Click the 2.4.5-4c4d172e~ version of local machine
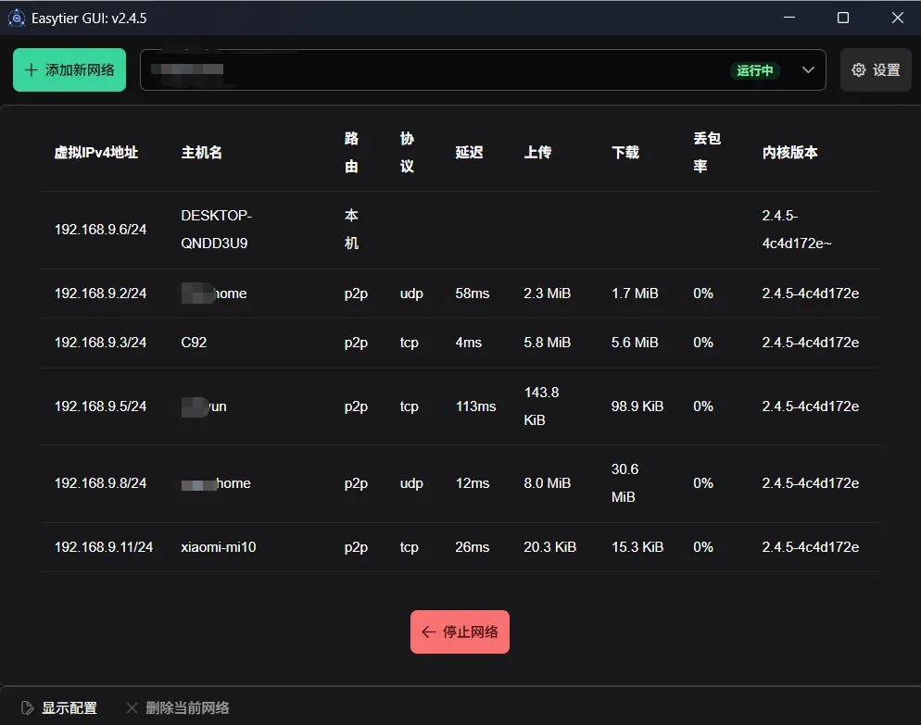921x725 pixels. [x=797, y=230]
